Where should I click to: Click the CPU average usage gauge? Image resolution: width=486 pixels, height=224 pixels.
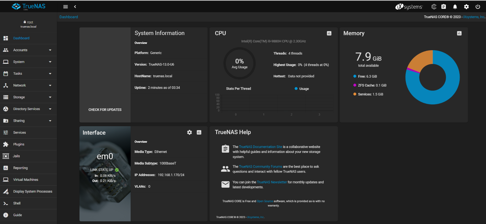(239, 63)
